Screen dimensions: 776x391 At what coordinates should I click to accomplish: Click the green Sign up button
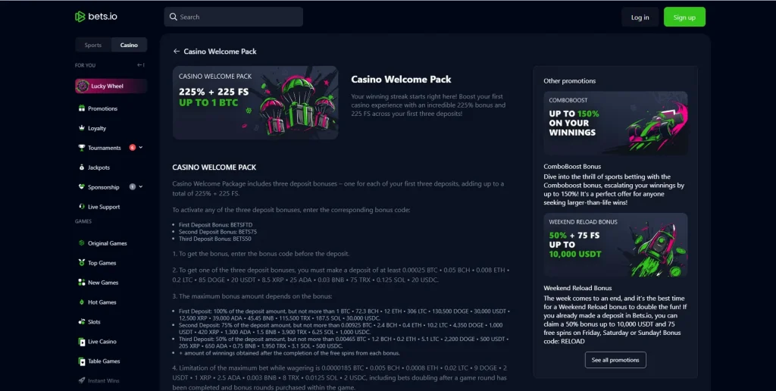tap(684, 17)
